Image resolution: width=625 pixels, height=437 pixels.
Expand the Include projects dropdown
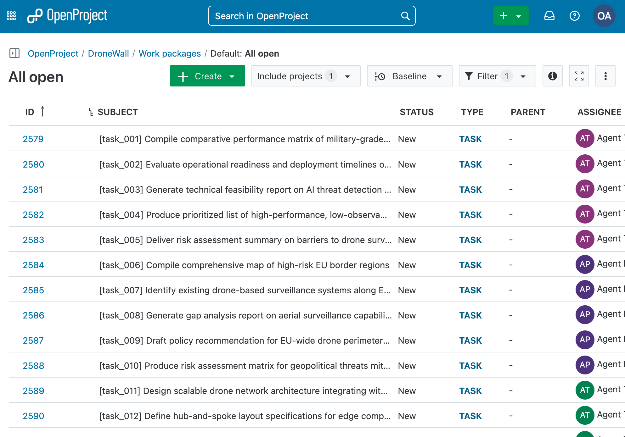coord(306,76)
